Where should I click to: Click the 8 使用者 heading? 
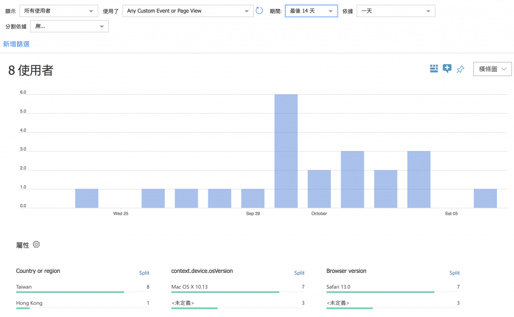tap(31, 70)
